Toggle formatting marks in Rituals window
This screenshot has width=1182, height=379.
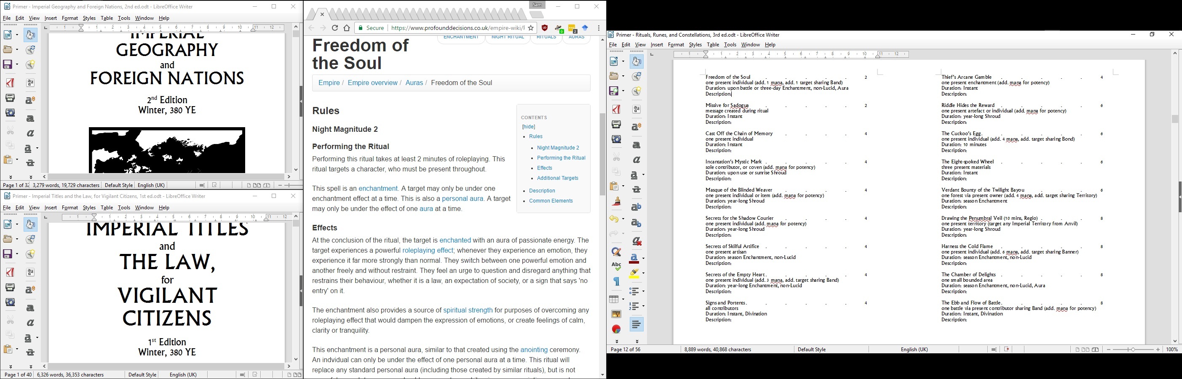616,282
